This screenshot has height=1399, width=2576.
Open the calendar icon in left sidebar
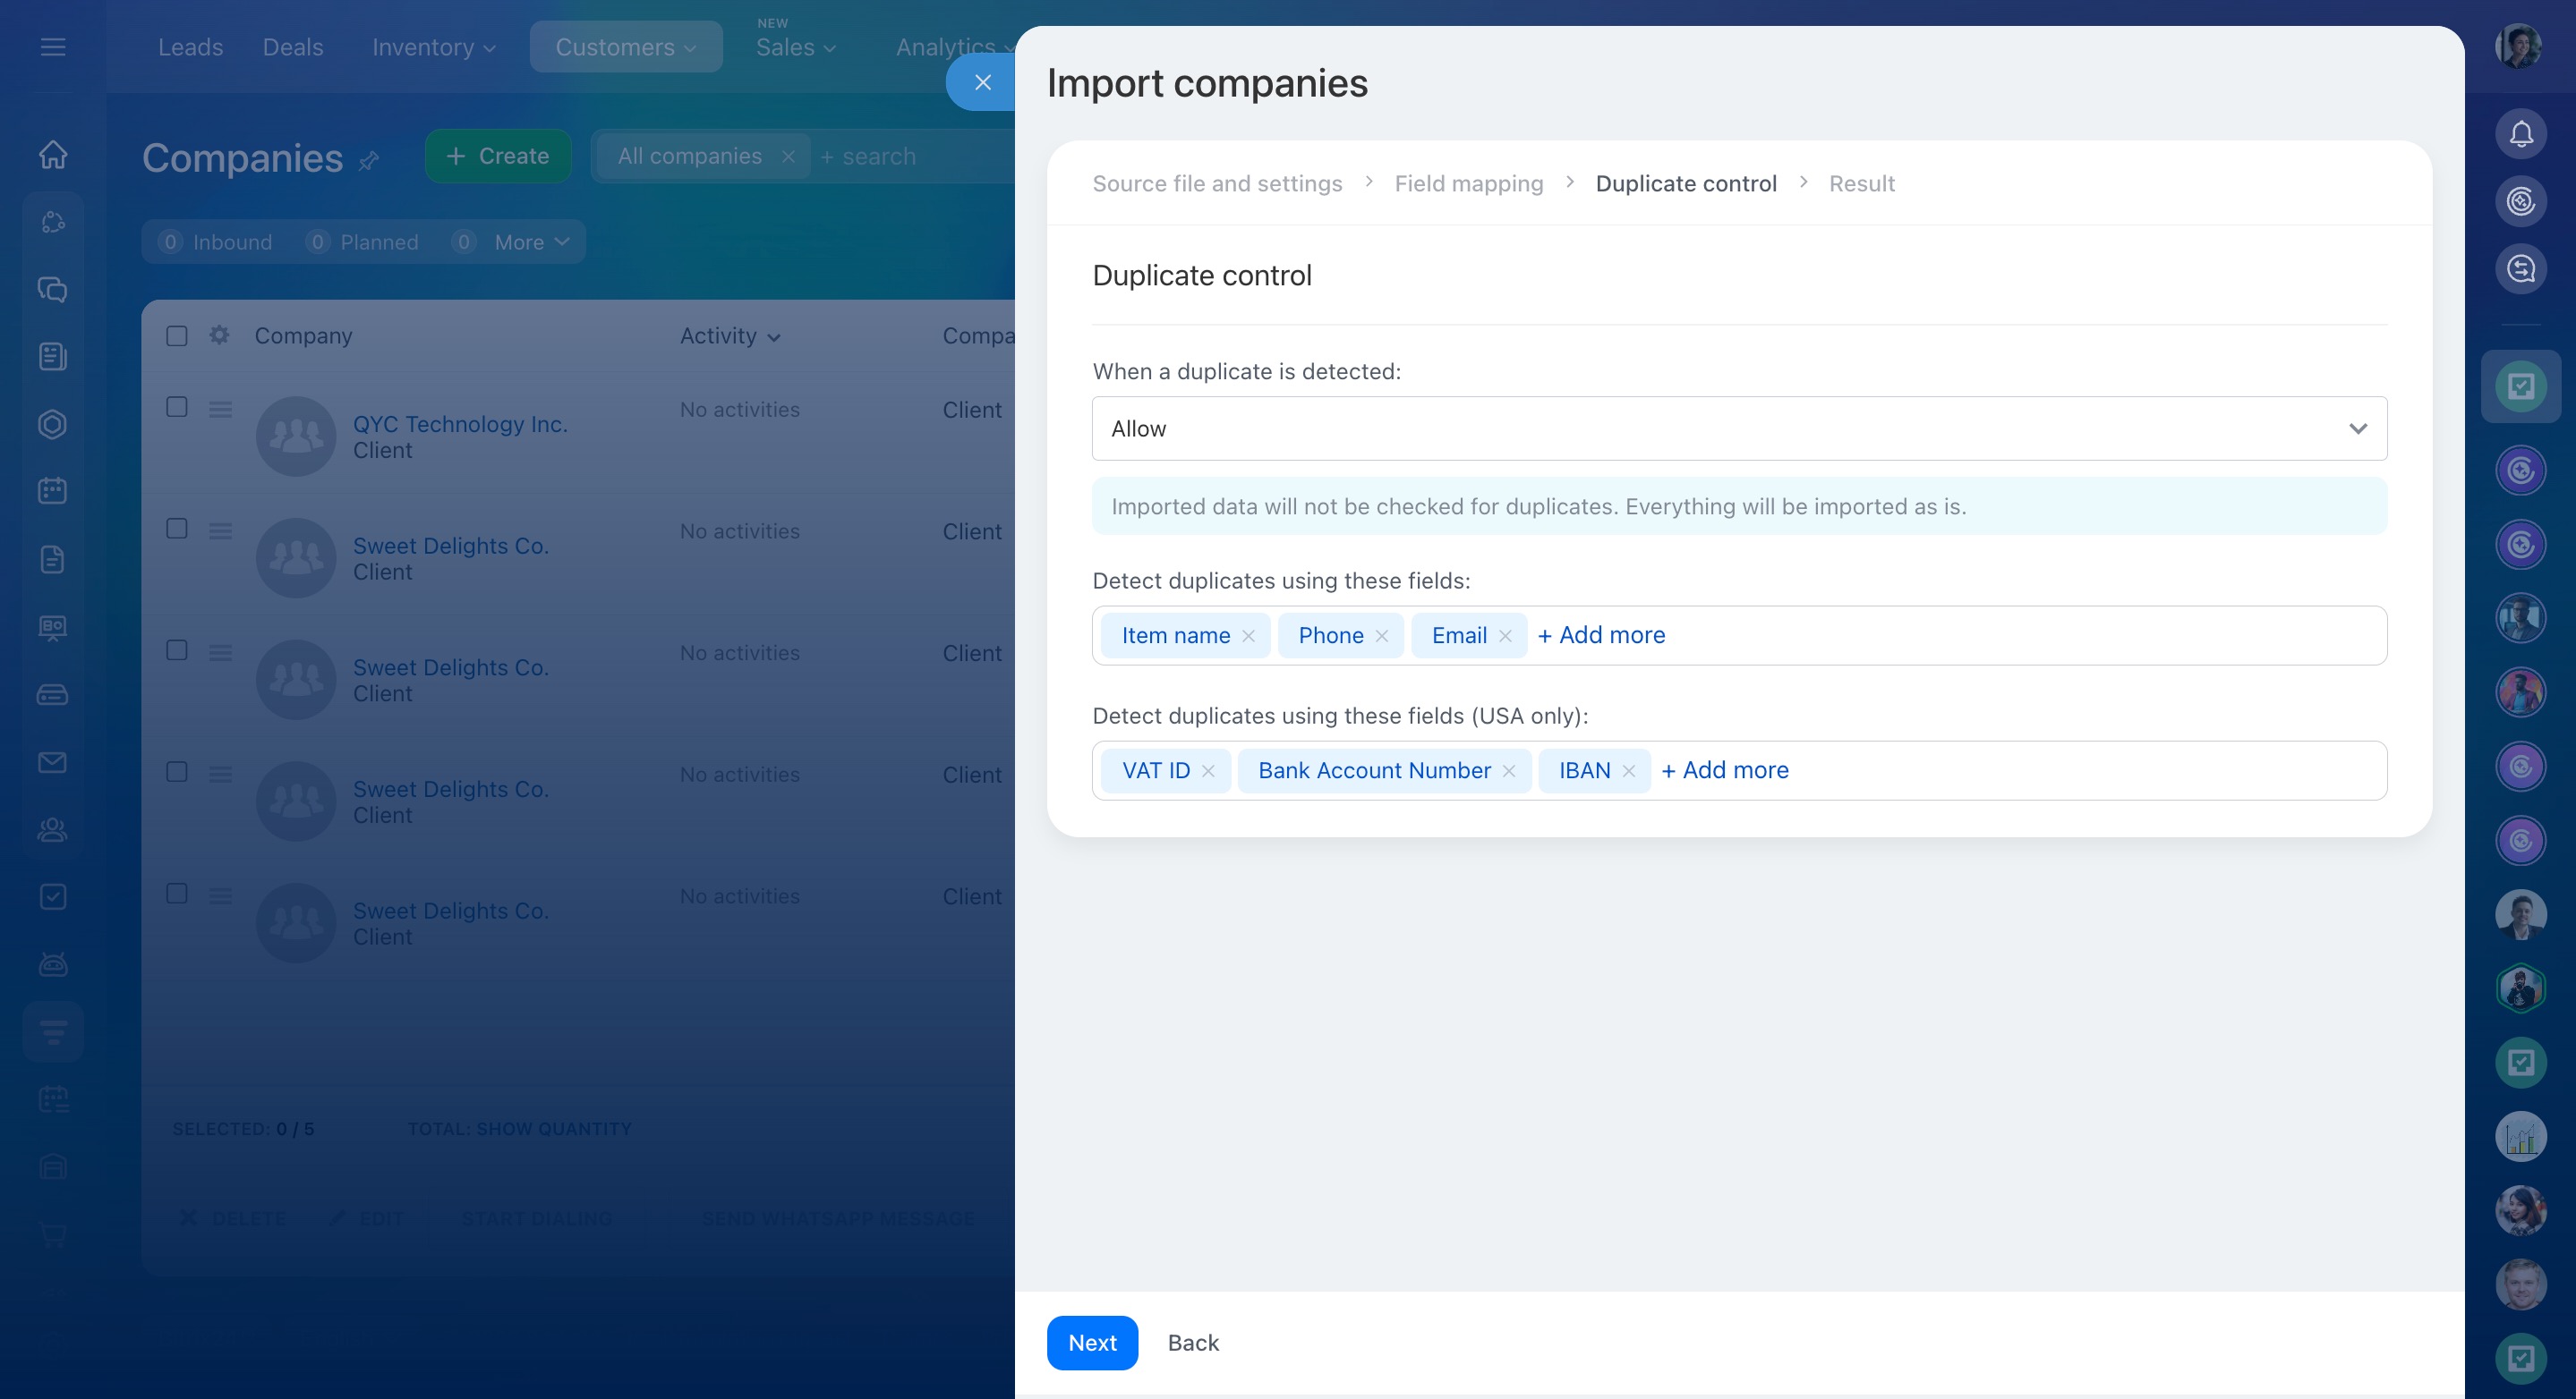pos(53,491)
